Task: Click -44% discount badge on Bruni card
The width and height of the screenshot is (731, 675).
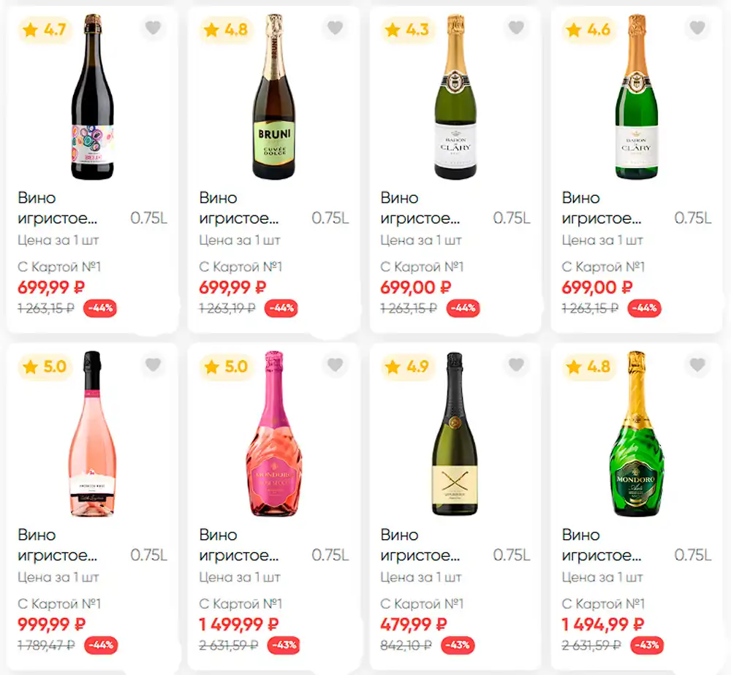Action: click(281, 308)
